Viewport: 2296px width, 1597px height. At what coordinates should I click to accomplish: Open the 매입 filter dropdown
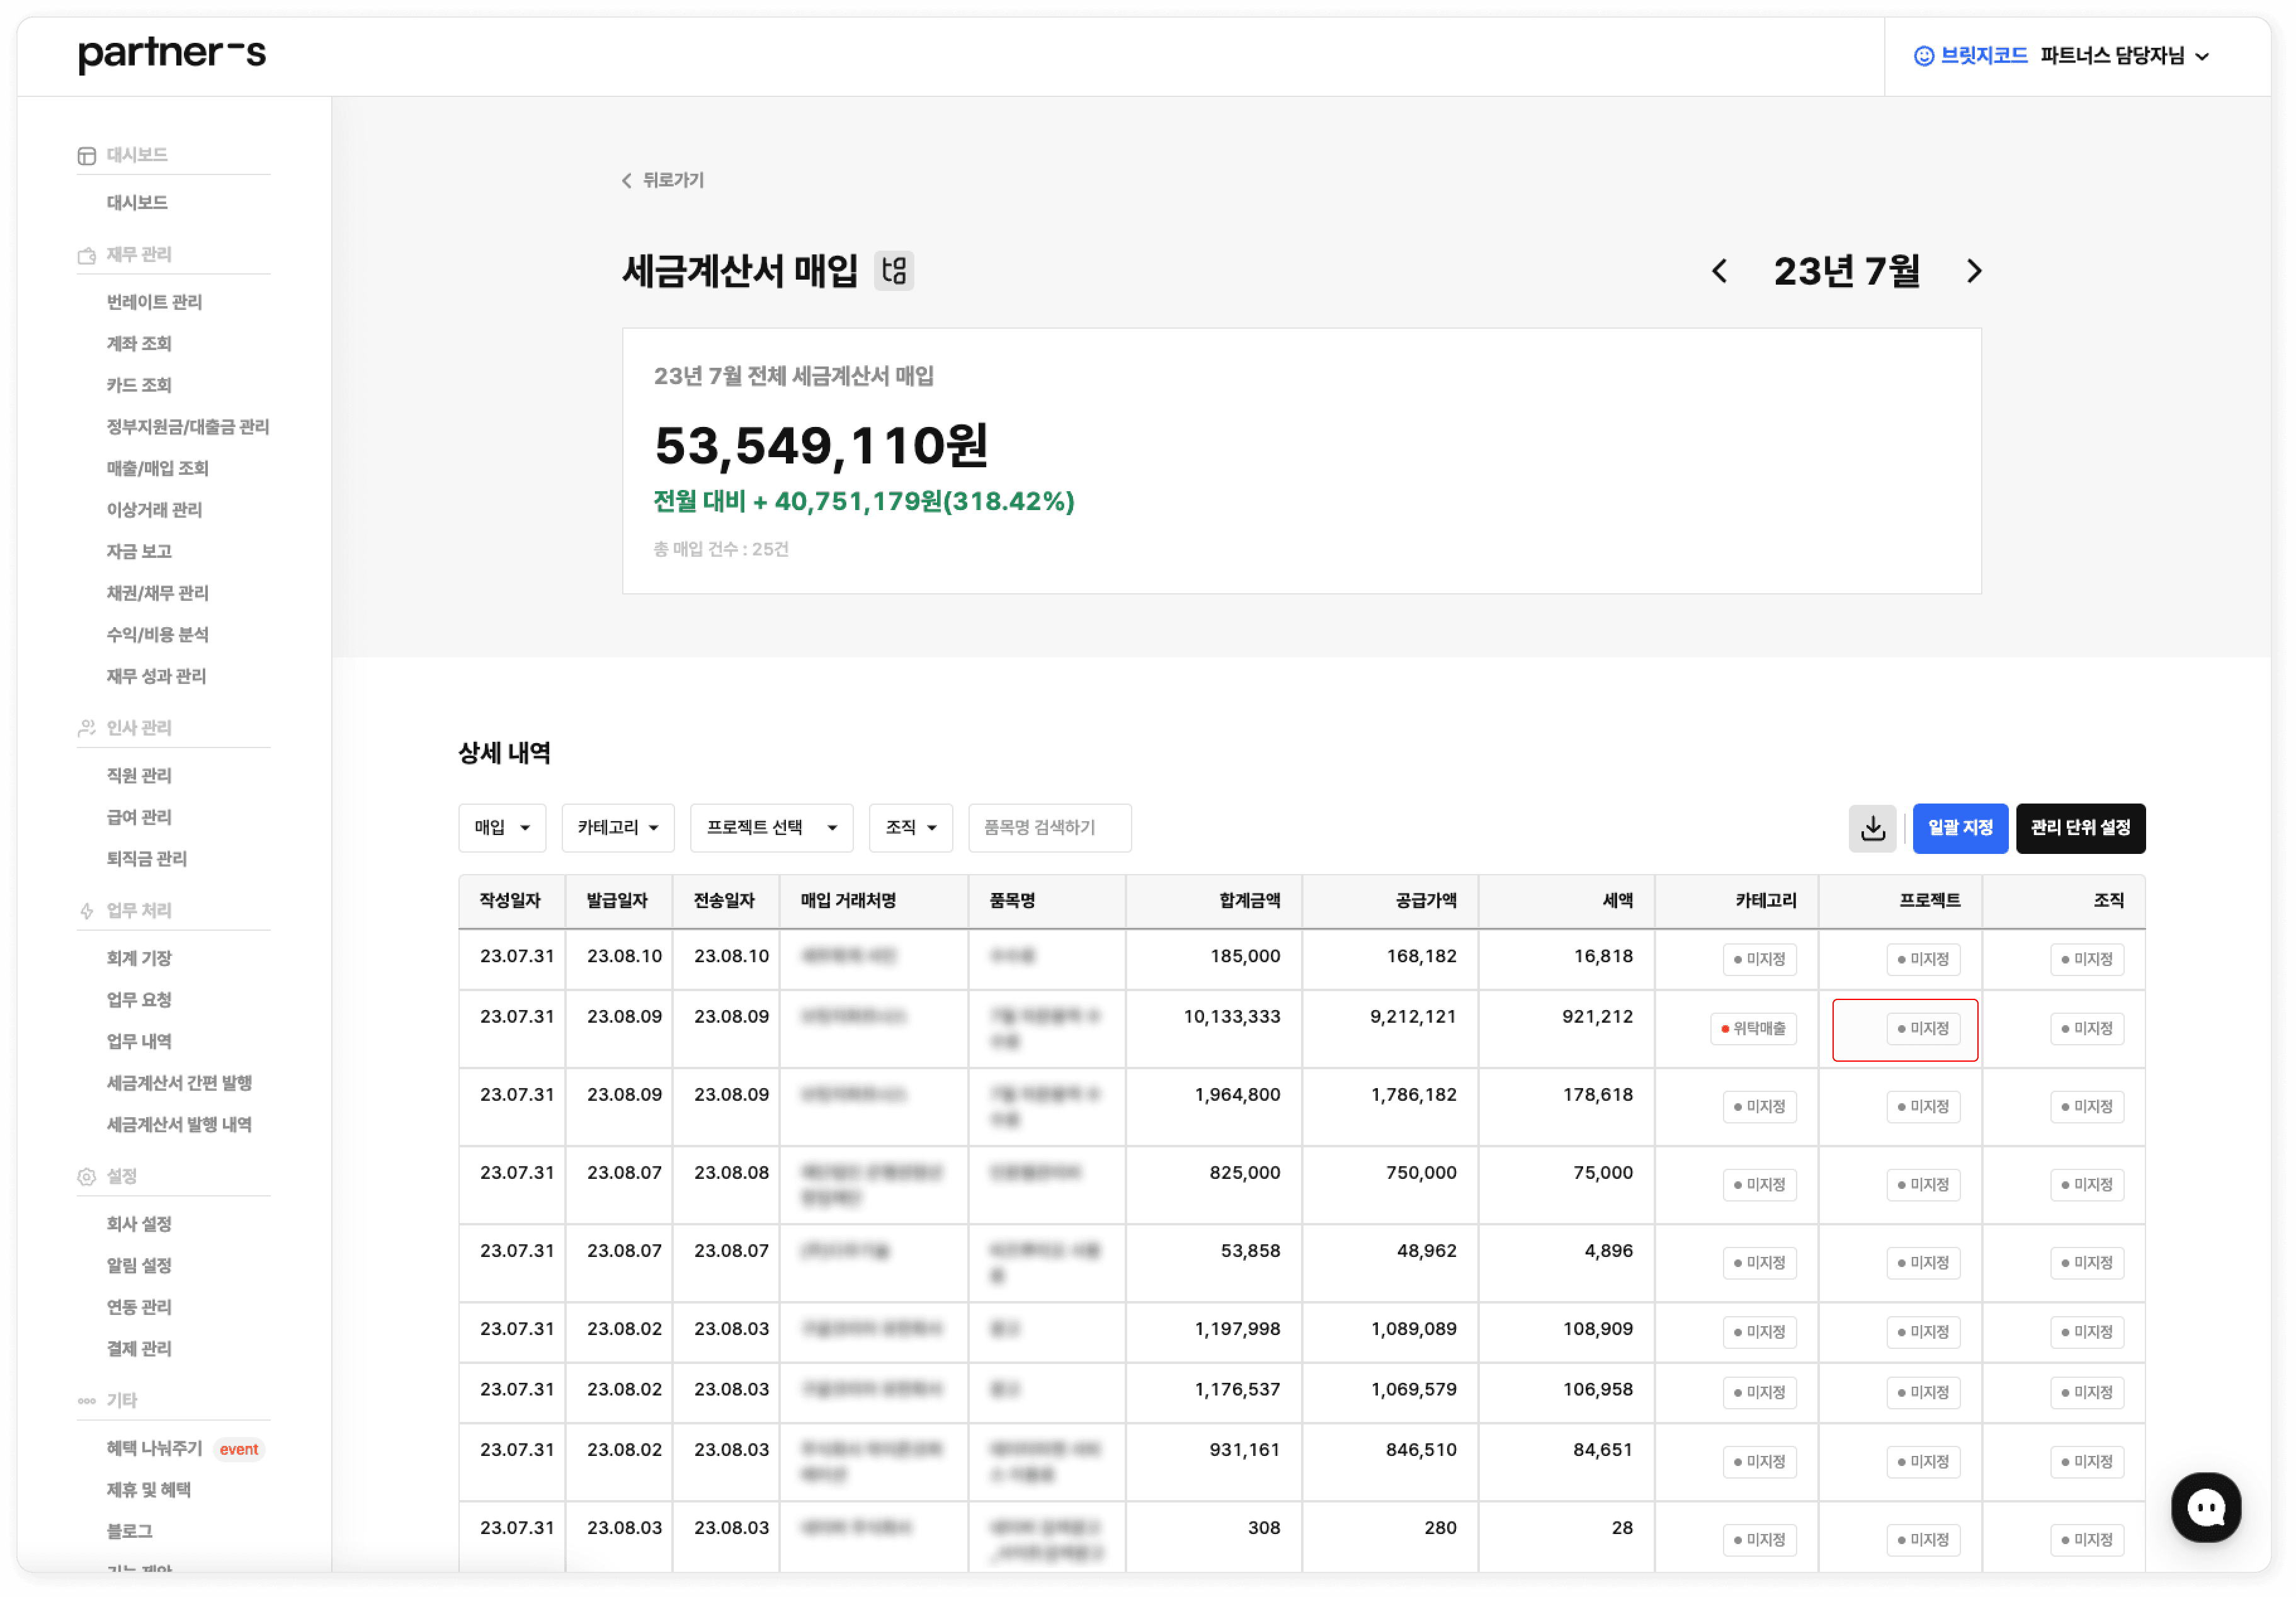[x=502, y=828]
